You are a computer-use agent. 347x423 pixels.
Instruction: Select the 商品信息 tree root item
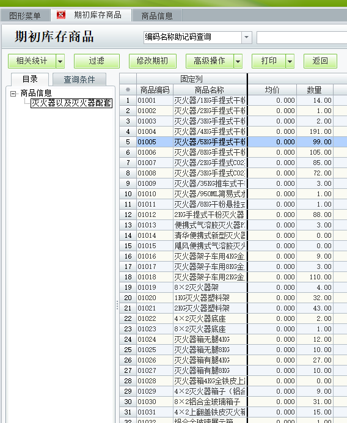36,94
